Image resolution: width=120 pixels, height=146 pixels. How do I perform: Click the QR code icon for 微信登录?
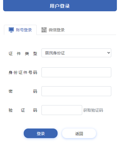(44, 30)
